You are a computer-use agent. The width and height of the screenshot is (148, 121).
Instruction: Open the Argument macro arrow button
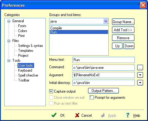tap(140, 75)
